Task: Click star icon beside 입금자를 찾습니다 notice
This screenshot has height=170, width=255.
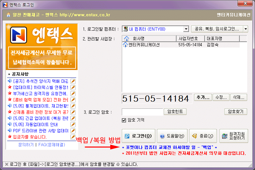Action: 10,136
